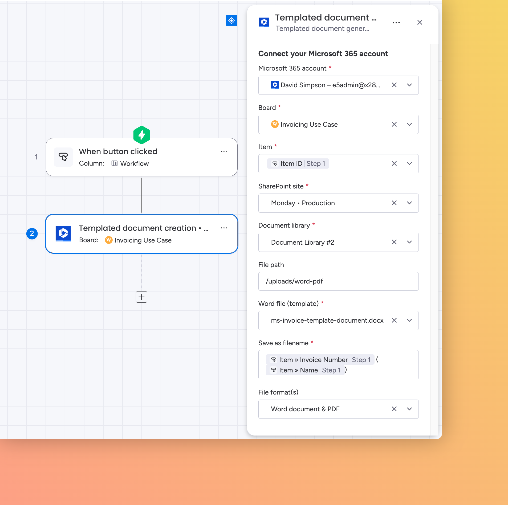The height and width of the screenshot is (505, 508).
Task: Expand the File format(s) dropdown
Action: [x=409, y=409]
